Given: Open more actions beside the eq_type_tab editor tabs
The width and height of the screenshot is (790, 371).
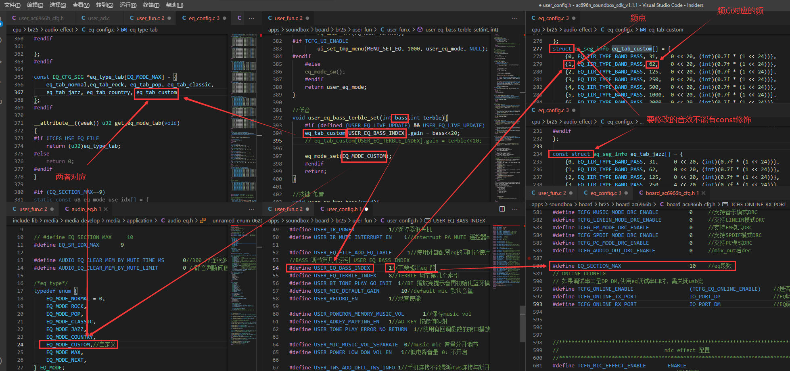Looking at the screenshot, I should coord(251,18).
